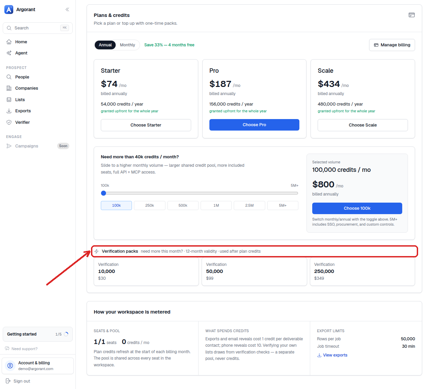Click the Sign out door icon
This screenshot has height=389, width=433.
click(x=8, y=381)
